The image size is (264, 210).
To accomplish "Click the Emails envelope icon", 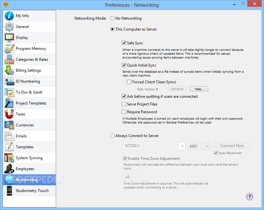I will click(x=9, y=136).
